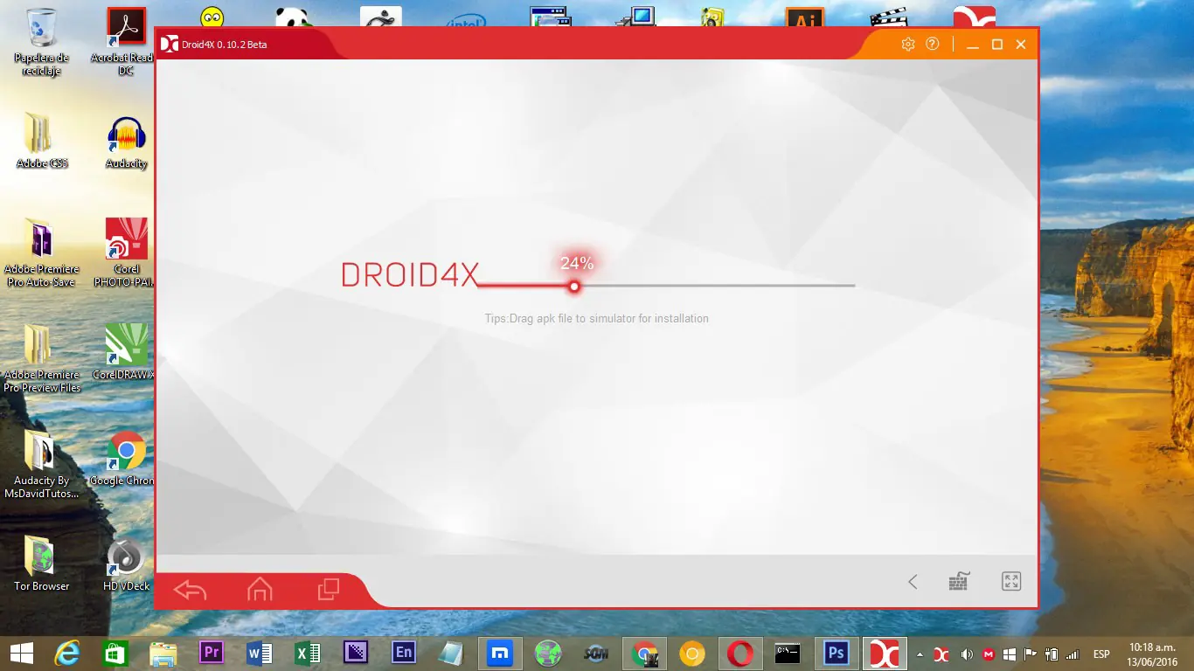Click the Droid4X logo in title bar
This screenshot has height=671, width=1194.
point(170,45)
